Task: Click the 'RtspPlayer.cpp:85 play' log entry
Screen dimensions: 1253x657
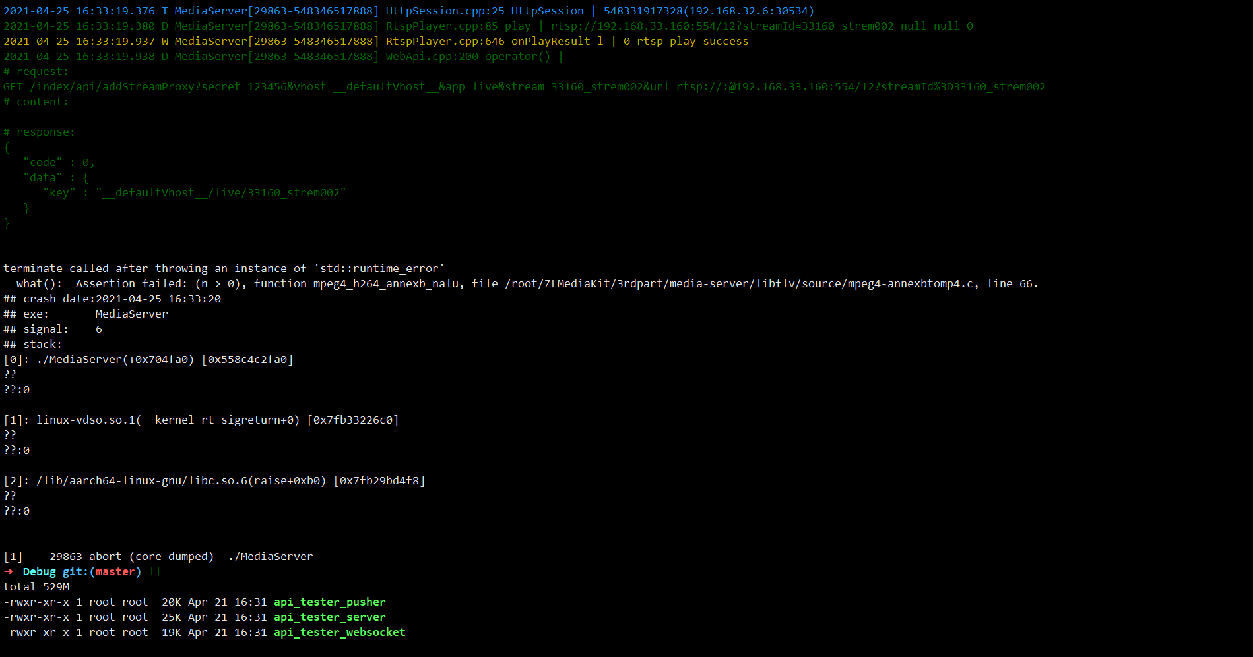Action: tap(459, 26)
